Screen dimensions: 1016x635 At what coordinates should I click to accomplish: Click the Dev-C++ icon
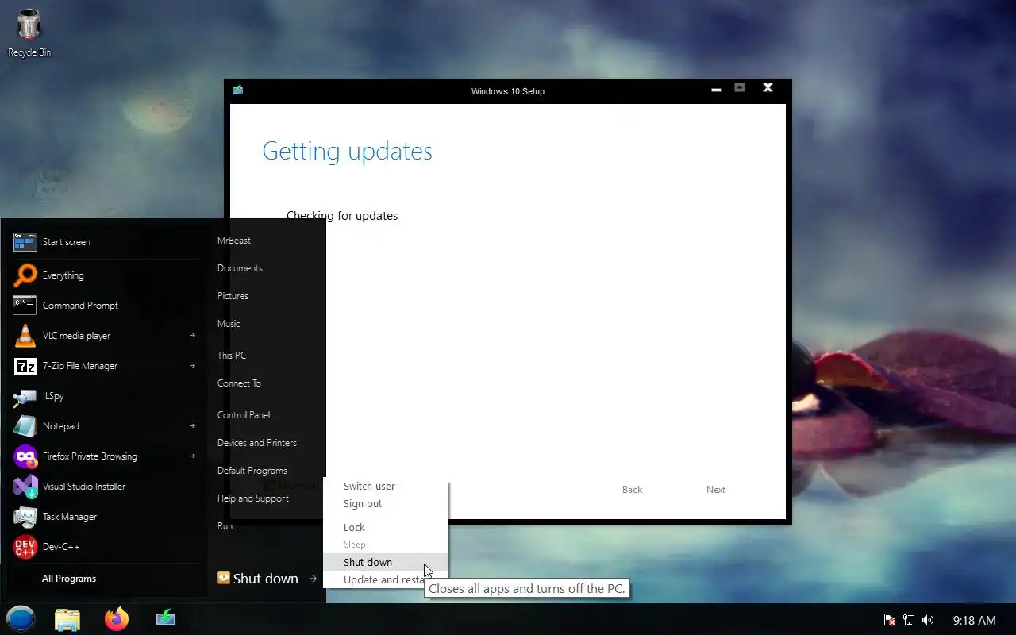[25, 547]
